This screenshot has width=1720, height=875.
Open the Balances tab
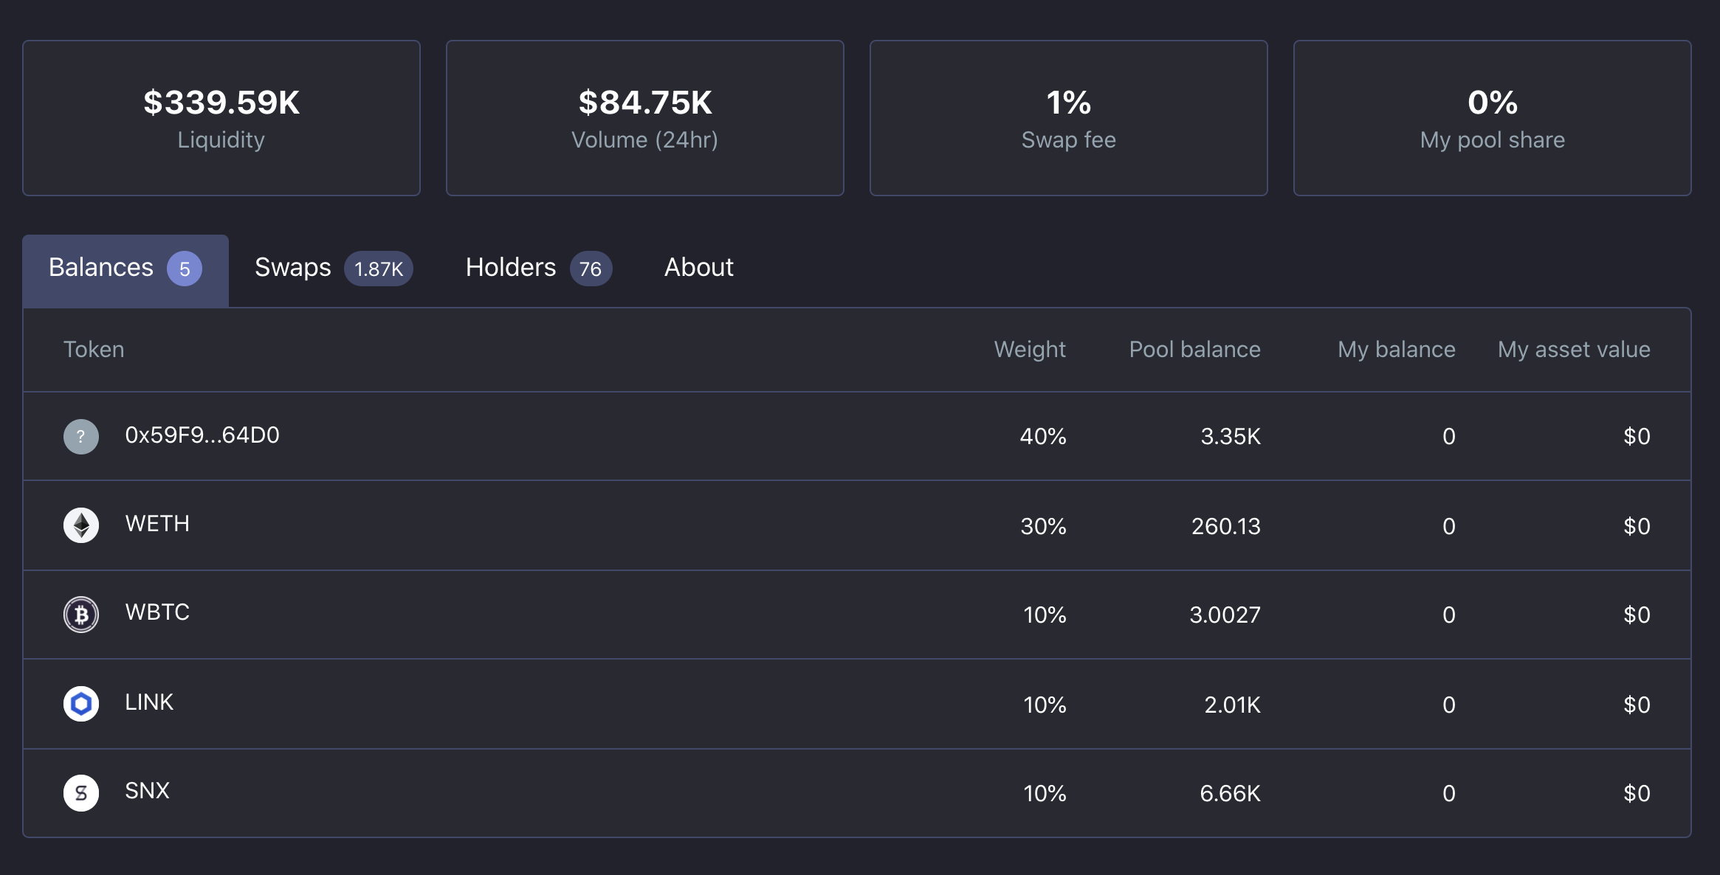pos(125,270)
